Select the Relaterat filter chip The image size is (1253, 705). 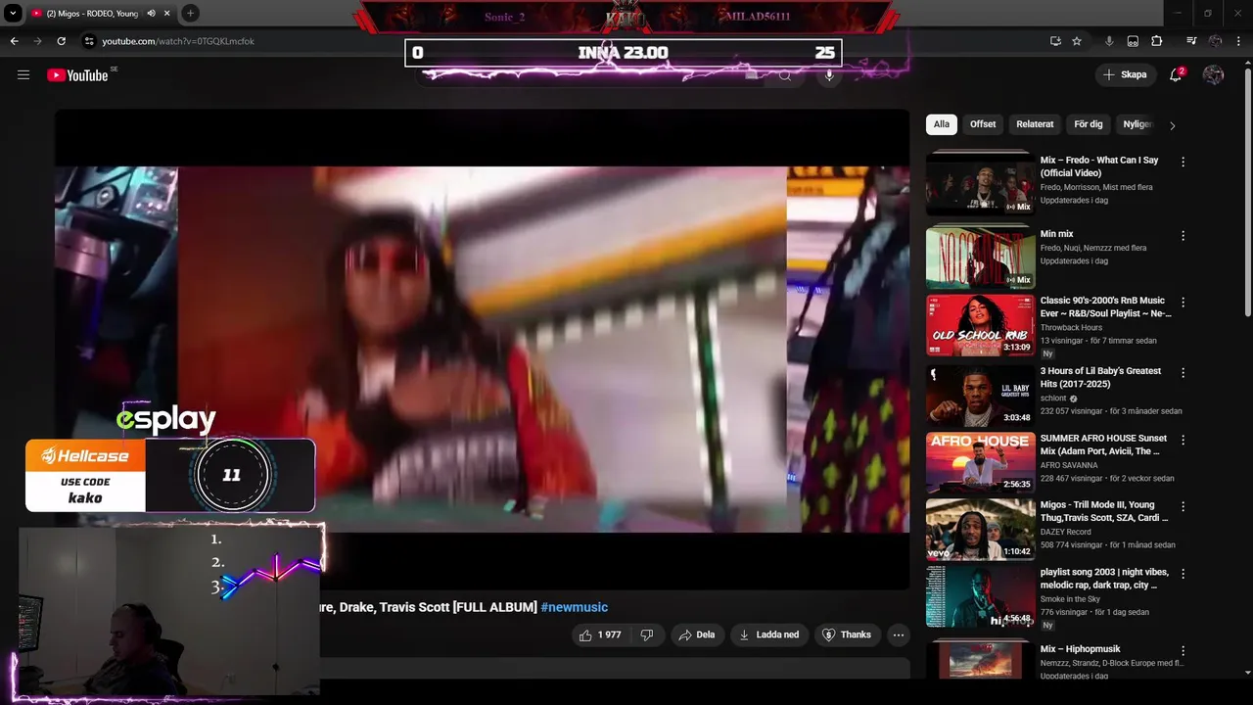pos(1035,124)
